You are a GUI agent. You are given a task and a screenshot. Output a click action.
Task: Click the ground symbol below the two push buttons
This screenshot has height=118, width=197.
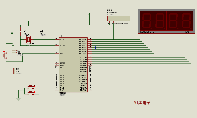tap(18, 99)
